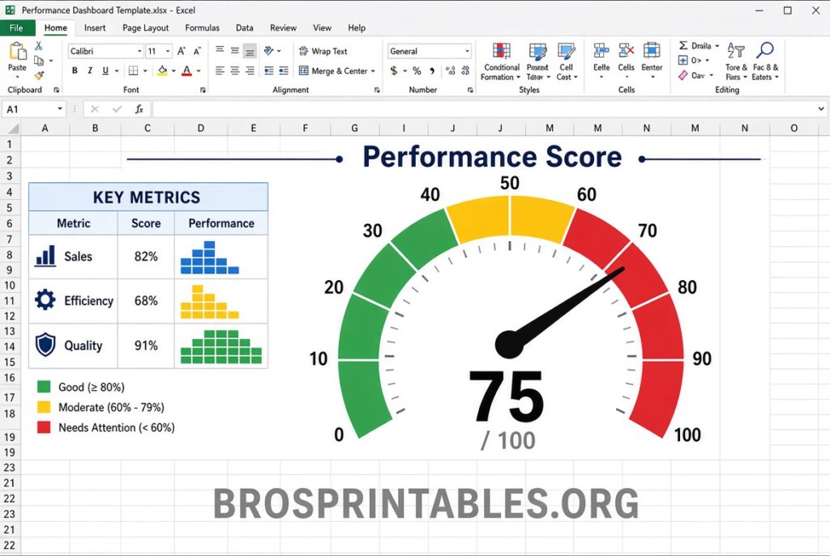Align text left

[220, 70]
